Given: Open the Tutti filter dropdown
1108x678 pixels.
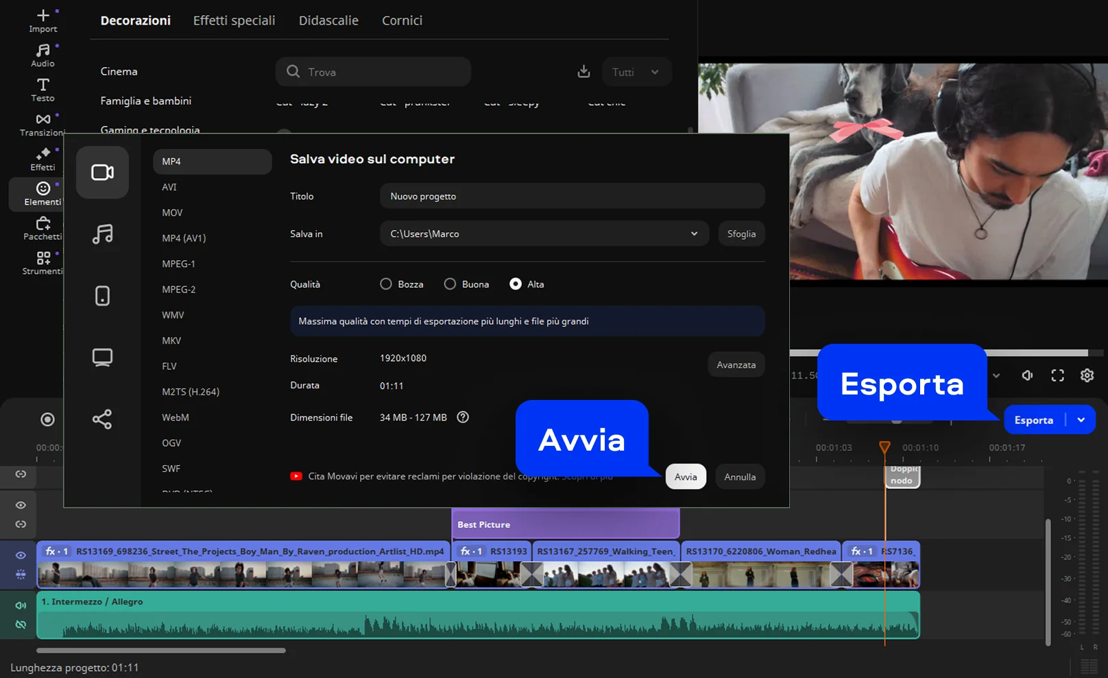Looking at the screenshot, I should click(x=636, y=72).
